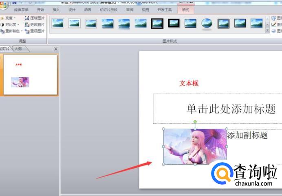Close the slides pane with X

(x=56, y=49)
